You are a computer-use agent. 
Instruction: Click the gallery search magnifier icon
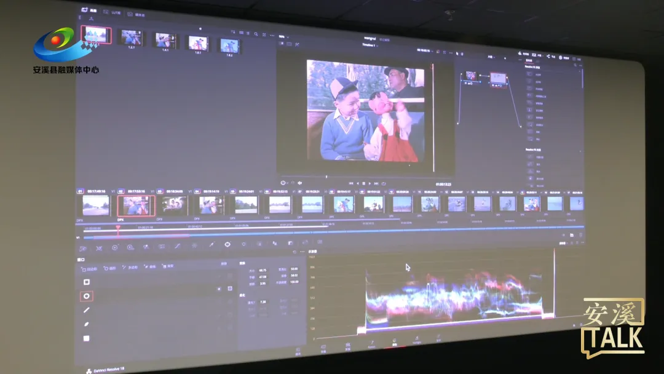(256, 34)
